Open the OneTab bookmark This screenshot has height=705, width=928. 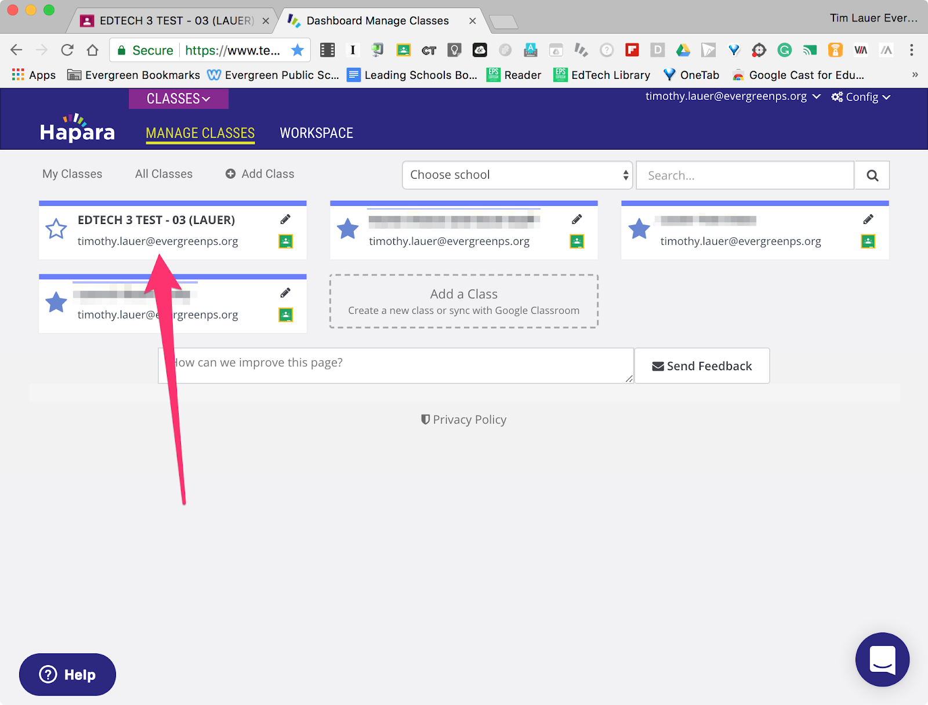click(691, 75)
